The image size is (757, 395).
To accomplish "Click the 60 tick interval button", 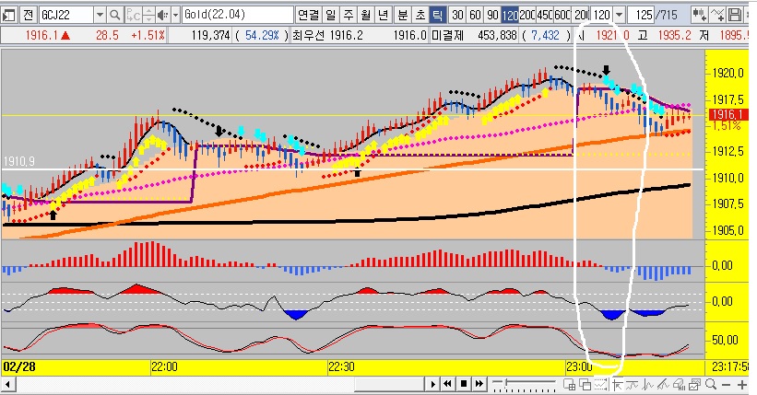I will (475, 16).
